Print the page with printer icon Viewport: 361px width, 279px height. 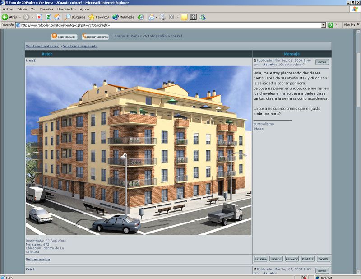click(x=162, y=17)
